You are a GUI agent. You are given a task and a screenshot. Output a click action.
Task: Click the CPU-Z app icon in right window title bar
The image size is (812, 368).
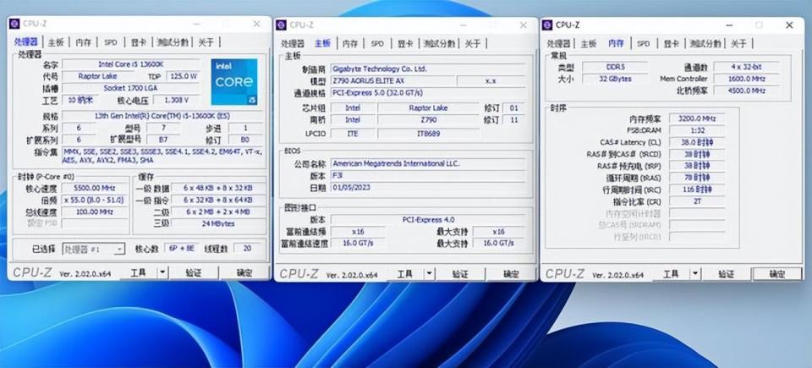(x=547, y=25)
